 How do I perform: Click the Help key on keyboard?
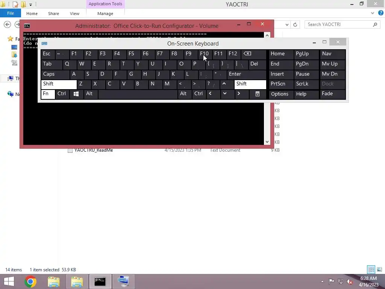pyautogui.click(x=306, y=94)
